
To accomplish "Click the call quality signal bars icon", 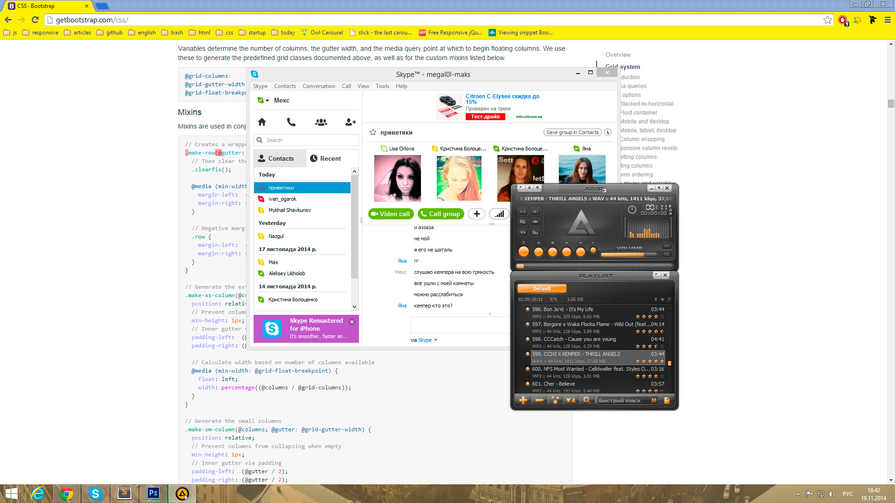I will point(499,214).
